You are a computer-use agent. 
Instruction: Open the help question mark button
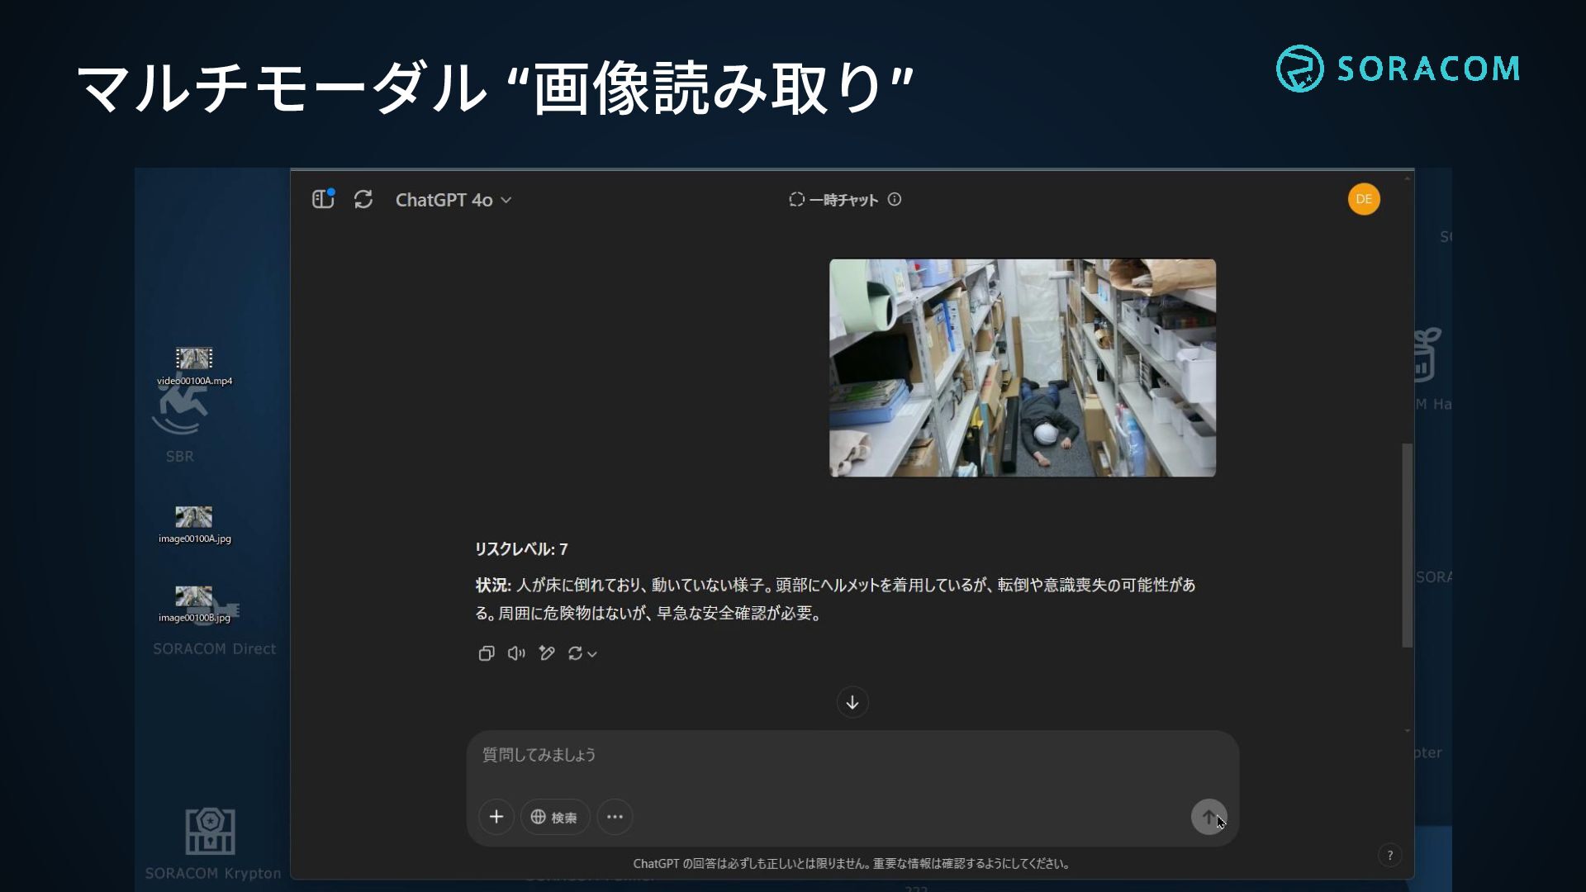[x=1389, y=856]
